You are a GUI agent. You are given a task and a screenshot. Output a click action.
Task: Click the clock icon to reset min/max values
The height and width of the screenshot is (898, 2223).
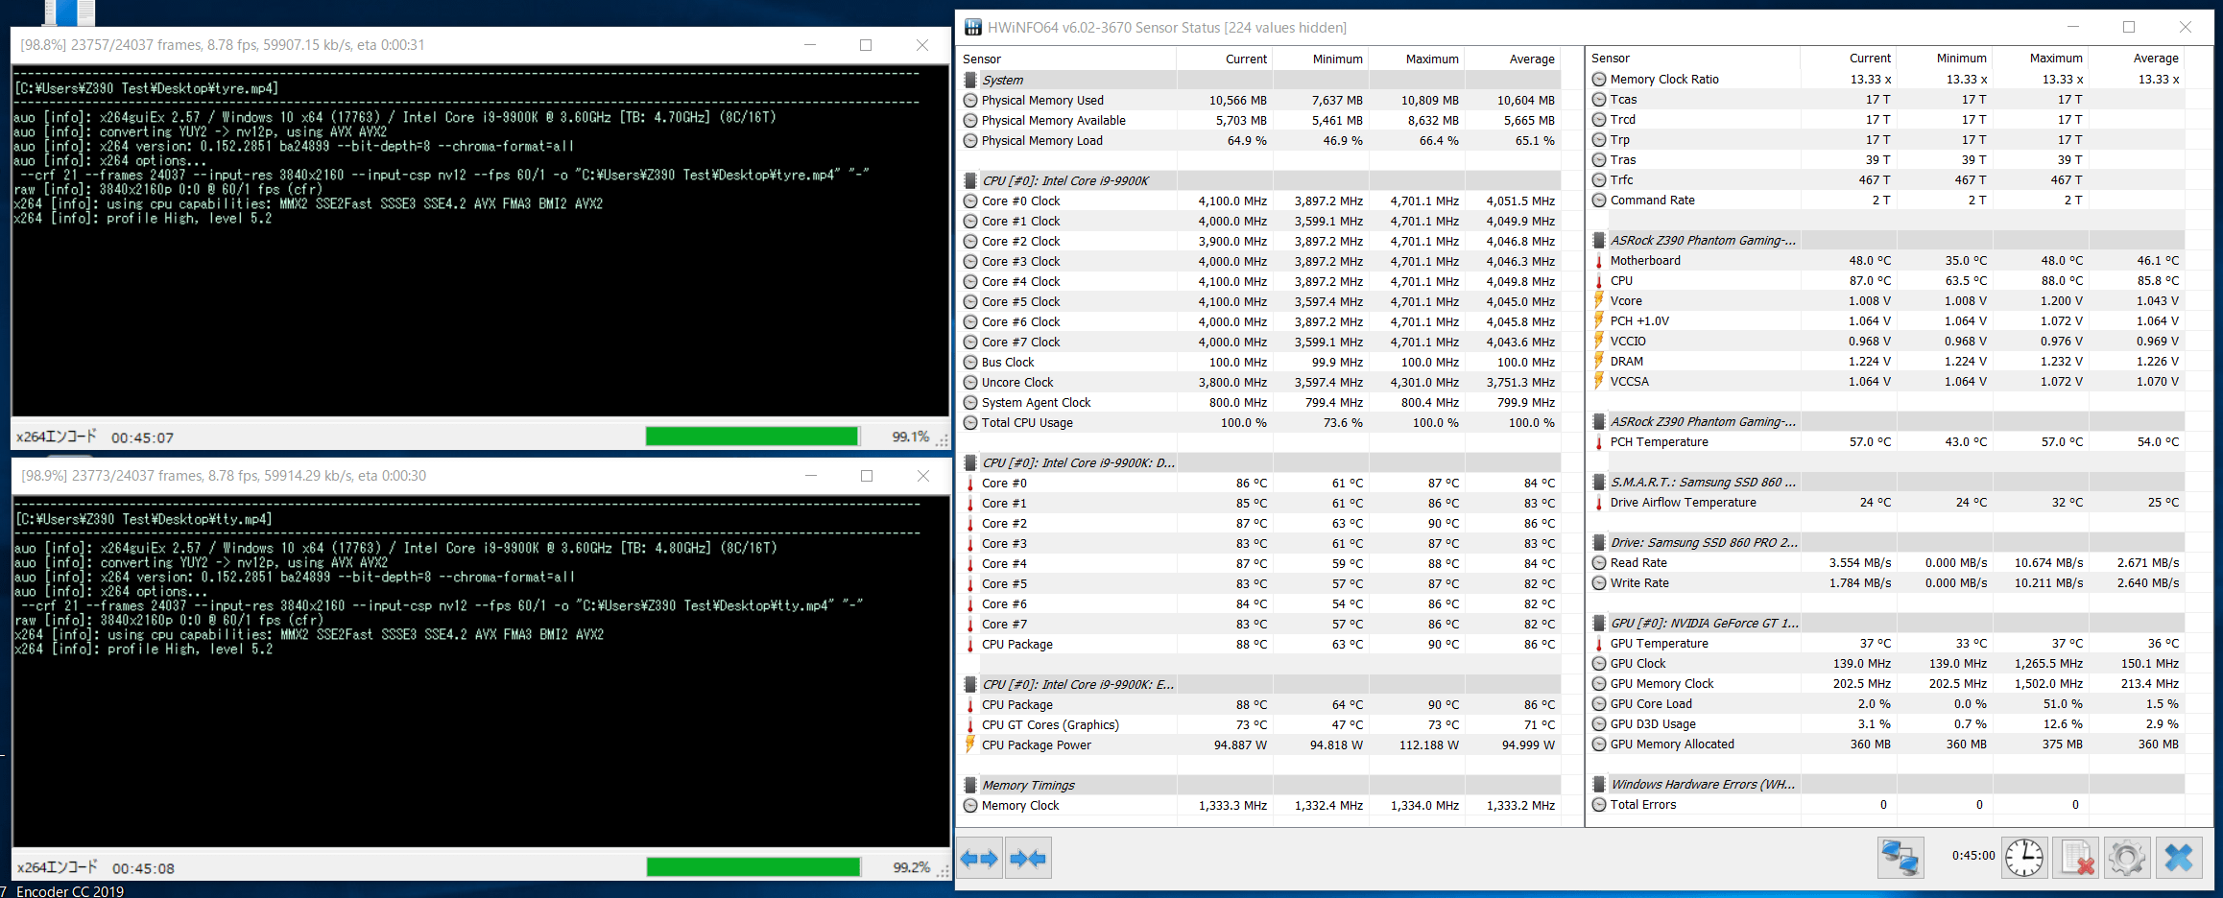tap(2024, 858)
